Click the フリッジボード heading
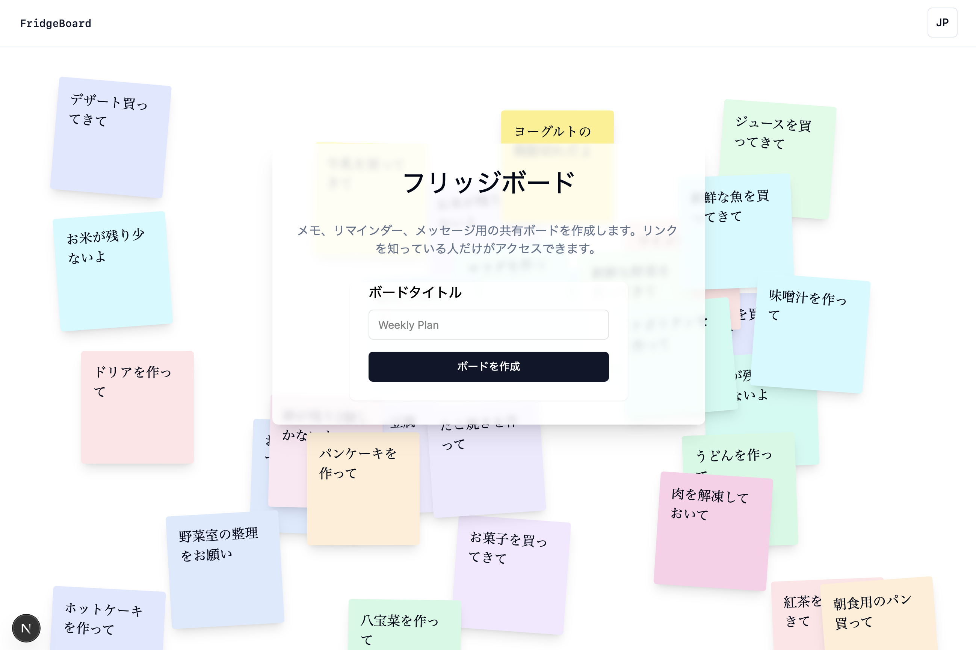Screen dimensions: 976x650 tap(488, 182)
